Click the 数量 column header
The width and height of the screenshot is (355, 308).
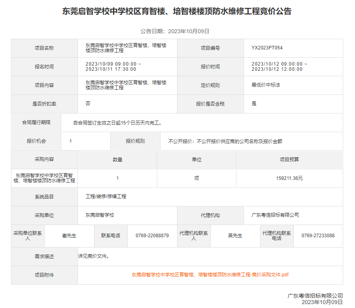tap(117, 159)
